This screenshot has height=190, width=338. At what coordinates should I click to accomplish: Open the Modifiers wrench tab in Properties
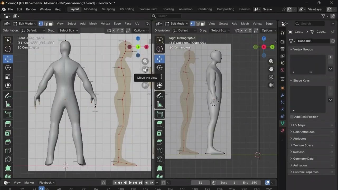[x=283, y=95]
